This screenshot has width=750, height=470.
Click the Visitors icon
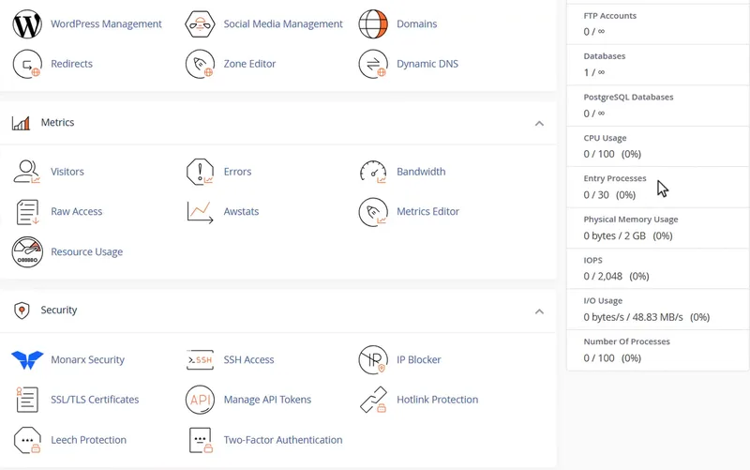click(x=27, y=172)
